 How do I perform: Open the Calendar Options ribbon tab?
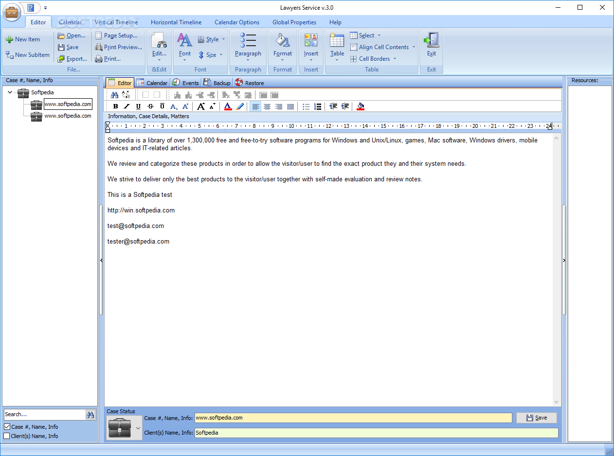coord(237,22)
